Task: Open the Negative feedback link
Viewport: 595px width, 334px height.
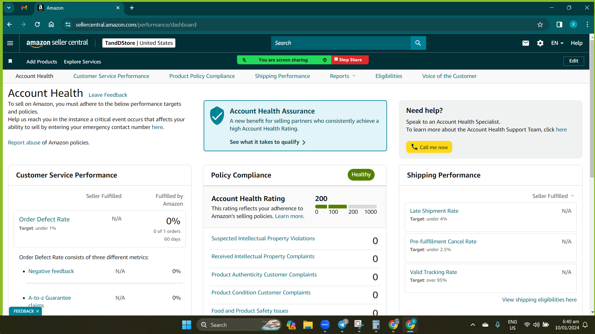Action: pos(51,271)
